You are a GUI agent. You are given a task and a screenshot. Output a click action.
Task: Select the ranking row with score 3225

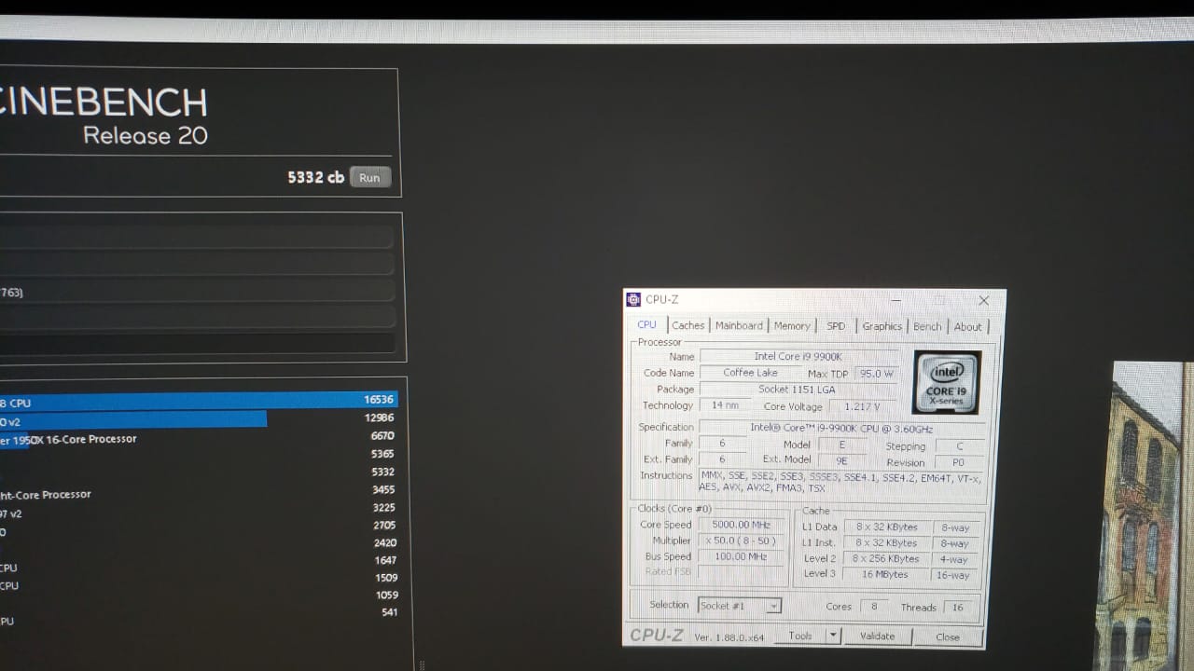tap(199, 509)
